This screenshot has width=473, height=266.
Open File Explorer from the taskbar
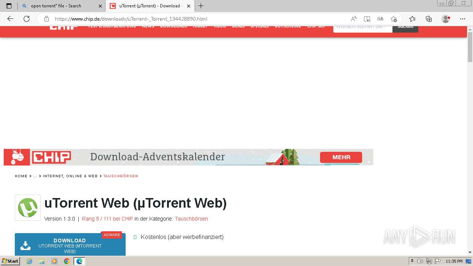[42, 261]
